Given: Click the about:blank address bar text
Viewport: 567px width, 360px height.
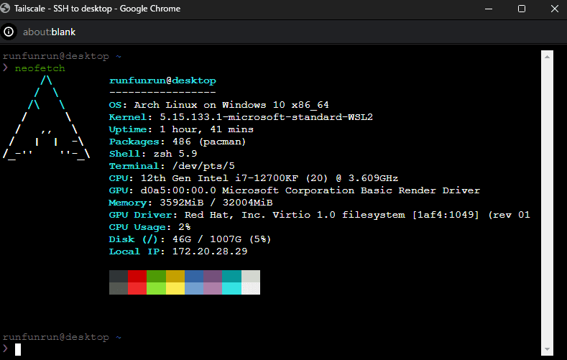Looking at the screenshot, I should pyautogui.click(x=49, y=32).
